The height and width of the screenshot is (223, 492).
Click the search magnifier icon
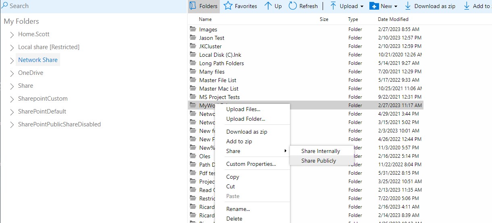5,6
